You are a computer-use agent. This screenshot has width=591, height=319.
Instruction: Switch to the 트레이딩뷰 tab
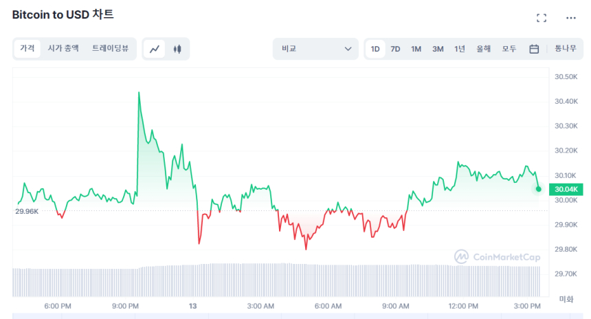tap(110, 49)
